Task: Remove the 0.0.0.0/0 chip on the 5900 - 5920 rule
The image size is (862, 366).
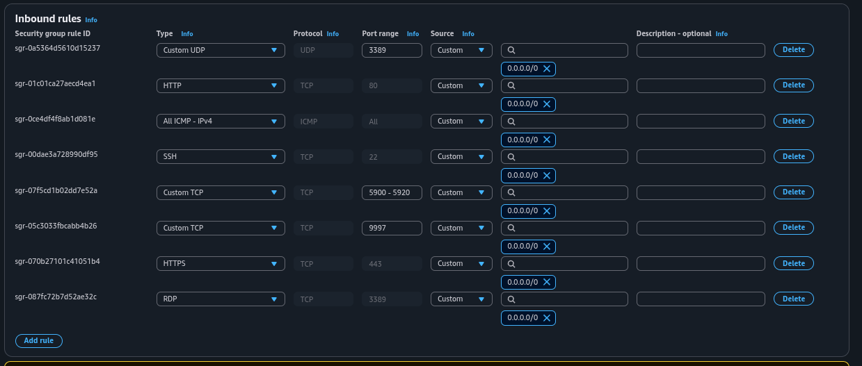Action: click(547, 211)
